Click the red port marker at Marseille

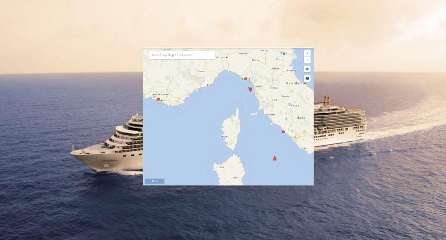[159, 100]
